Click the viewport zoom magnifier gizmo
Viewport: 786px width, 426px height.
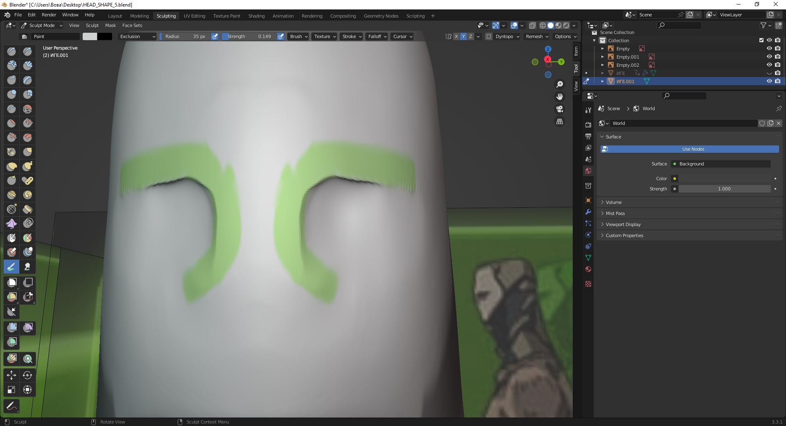560,84
